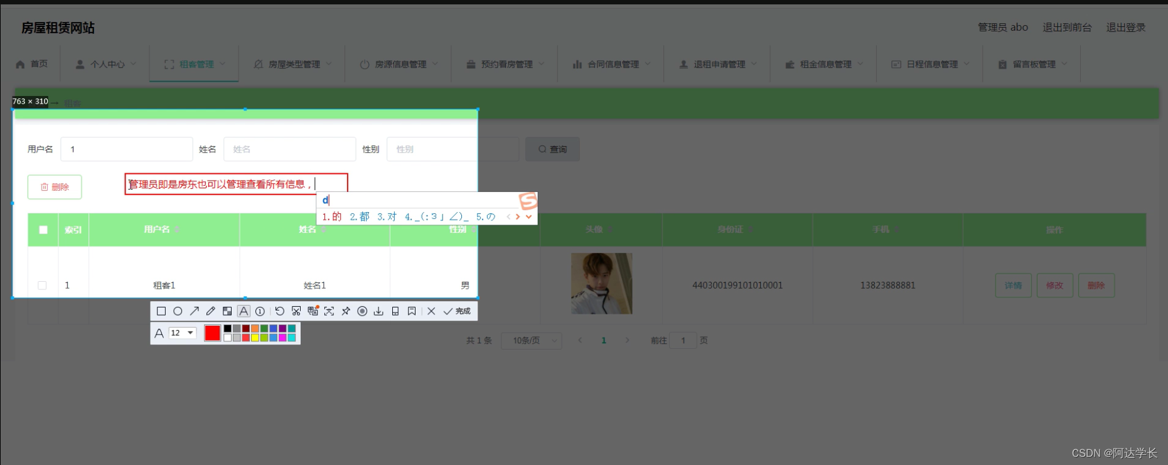Select the ellipse annotation tool
The image size is (1168, 465).
(x=178, y=311)
